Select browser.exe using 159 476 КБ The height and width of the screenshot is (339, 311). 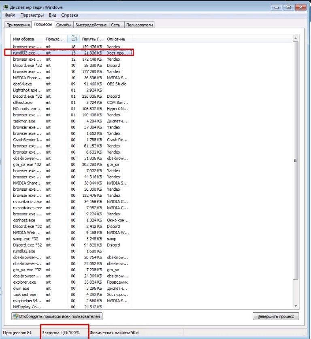pos(72,47)
